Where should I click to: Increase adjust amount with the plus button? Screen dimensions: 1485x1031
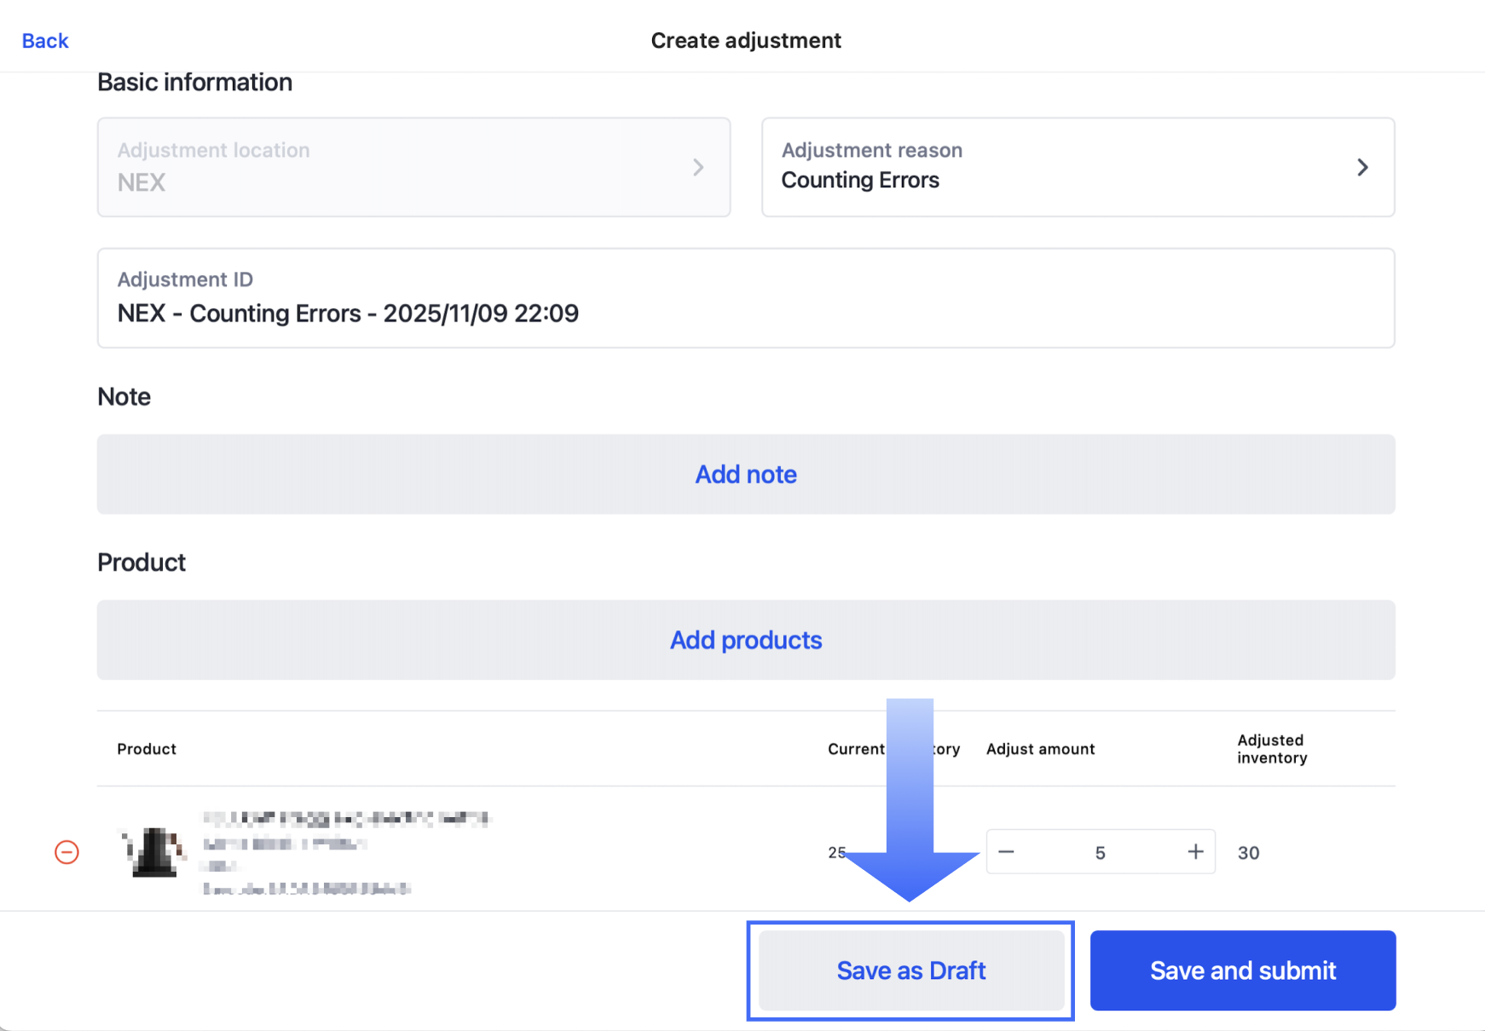pyautogui.click(x=1195, y=852)
